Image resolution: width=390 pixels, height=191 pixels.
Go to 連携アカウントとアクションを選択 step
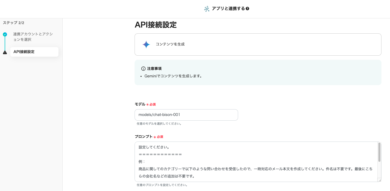coord(33,37)
